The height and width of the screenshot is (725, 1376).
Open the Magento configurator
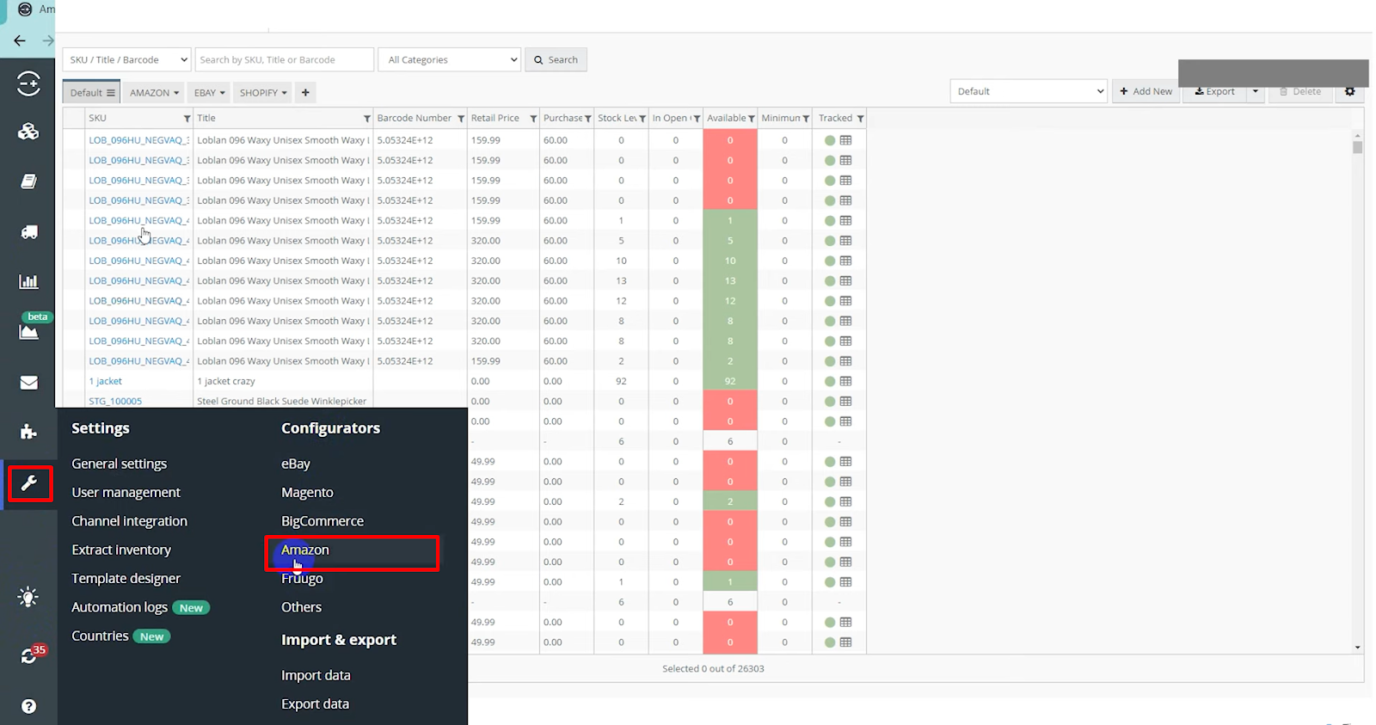pyautogui.click(x=307, y=492)
